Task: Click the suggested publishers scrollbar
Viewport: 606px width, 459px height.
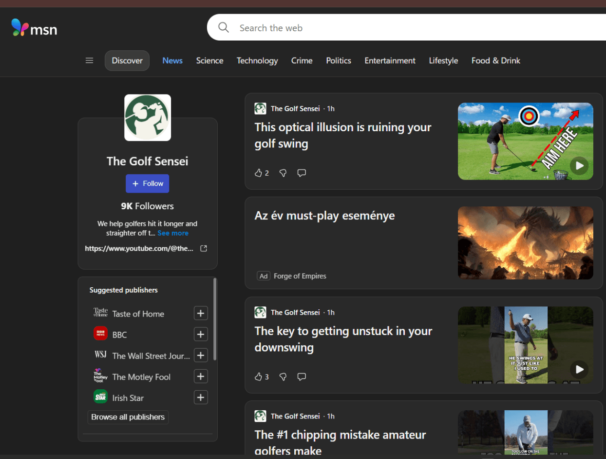Action: [x=215, y=319]
